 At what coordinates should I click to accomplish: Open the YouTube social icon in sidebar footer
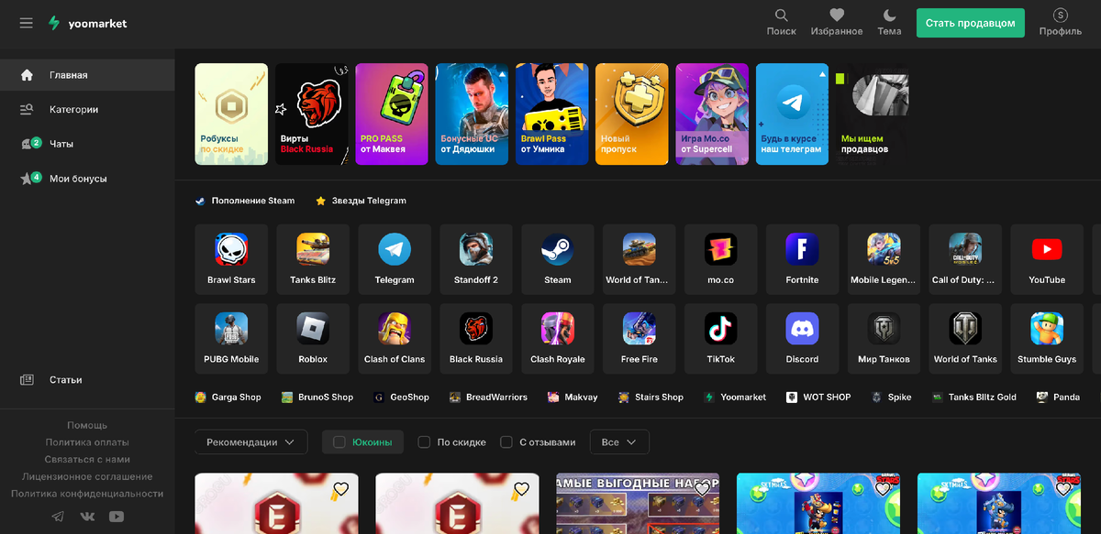click(117, 517)
